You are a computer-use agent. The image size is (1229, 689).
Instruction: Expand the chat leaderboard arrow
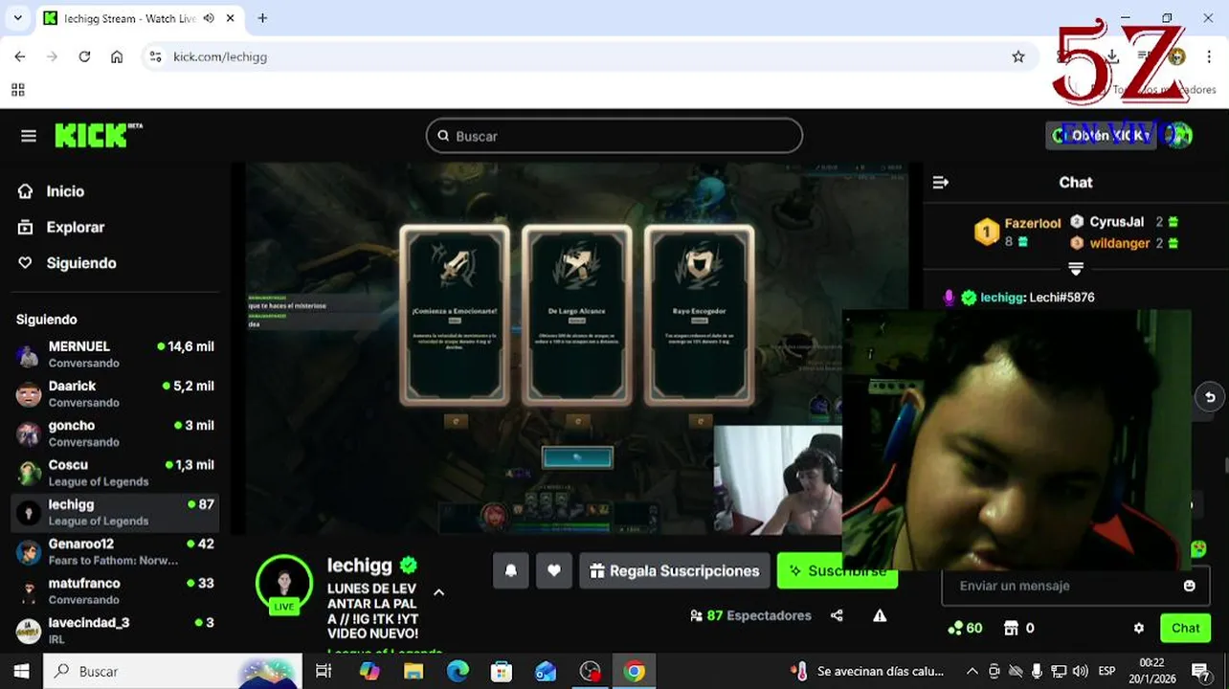(x=1076, y=269)
